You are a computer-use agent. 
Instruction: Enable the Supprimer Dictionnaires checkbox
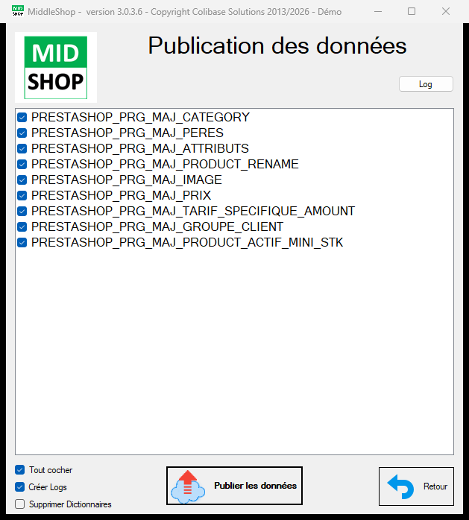[x=20, y=504]
